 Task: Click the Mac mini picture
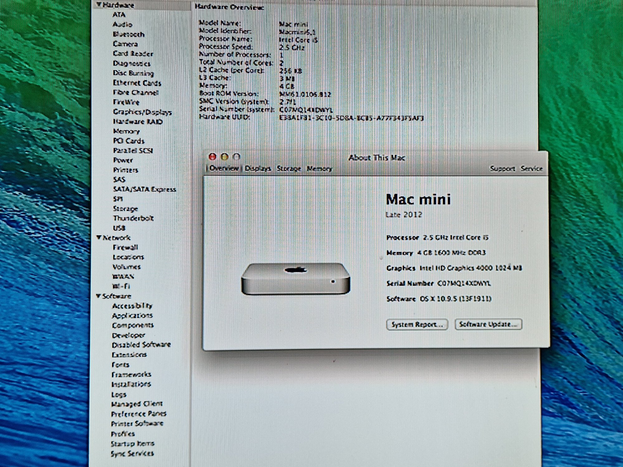[x=295, y=279]
